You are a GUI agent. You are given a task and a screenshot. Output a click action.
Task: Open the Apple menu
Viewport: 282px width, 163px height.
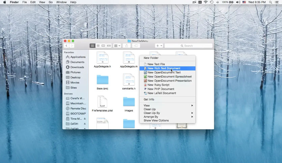(4, 2)
